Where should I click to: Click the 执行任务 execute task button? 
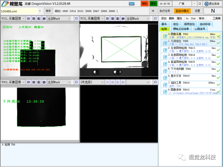(165, 11)
